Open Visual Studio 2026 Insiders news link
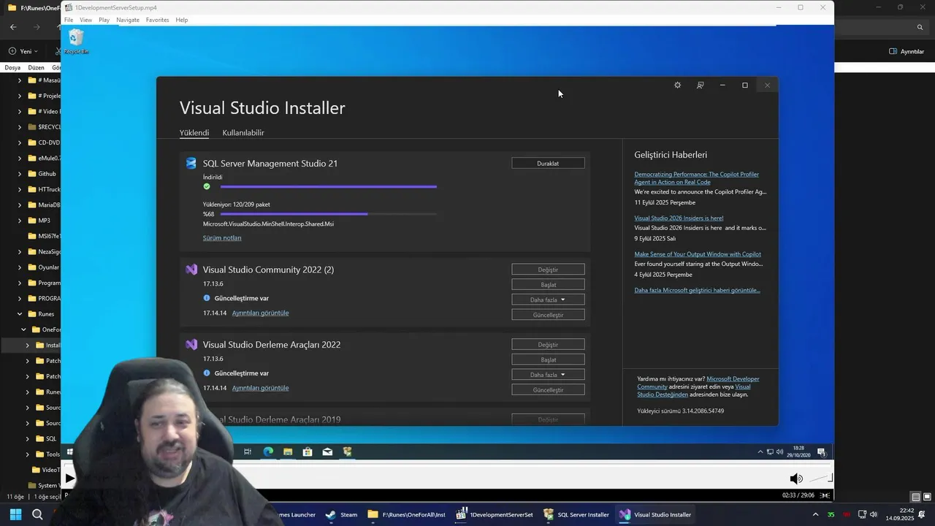935x526 pixels. point(679,218)
